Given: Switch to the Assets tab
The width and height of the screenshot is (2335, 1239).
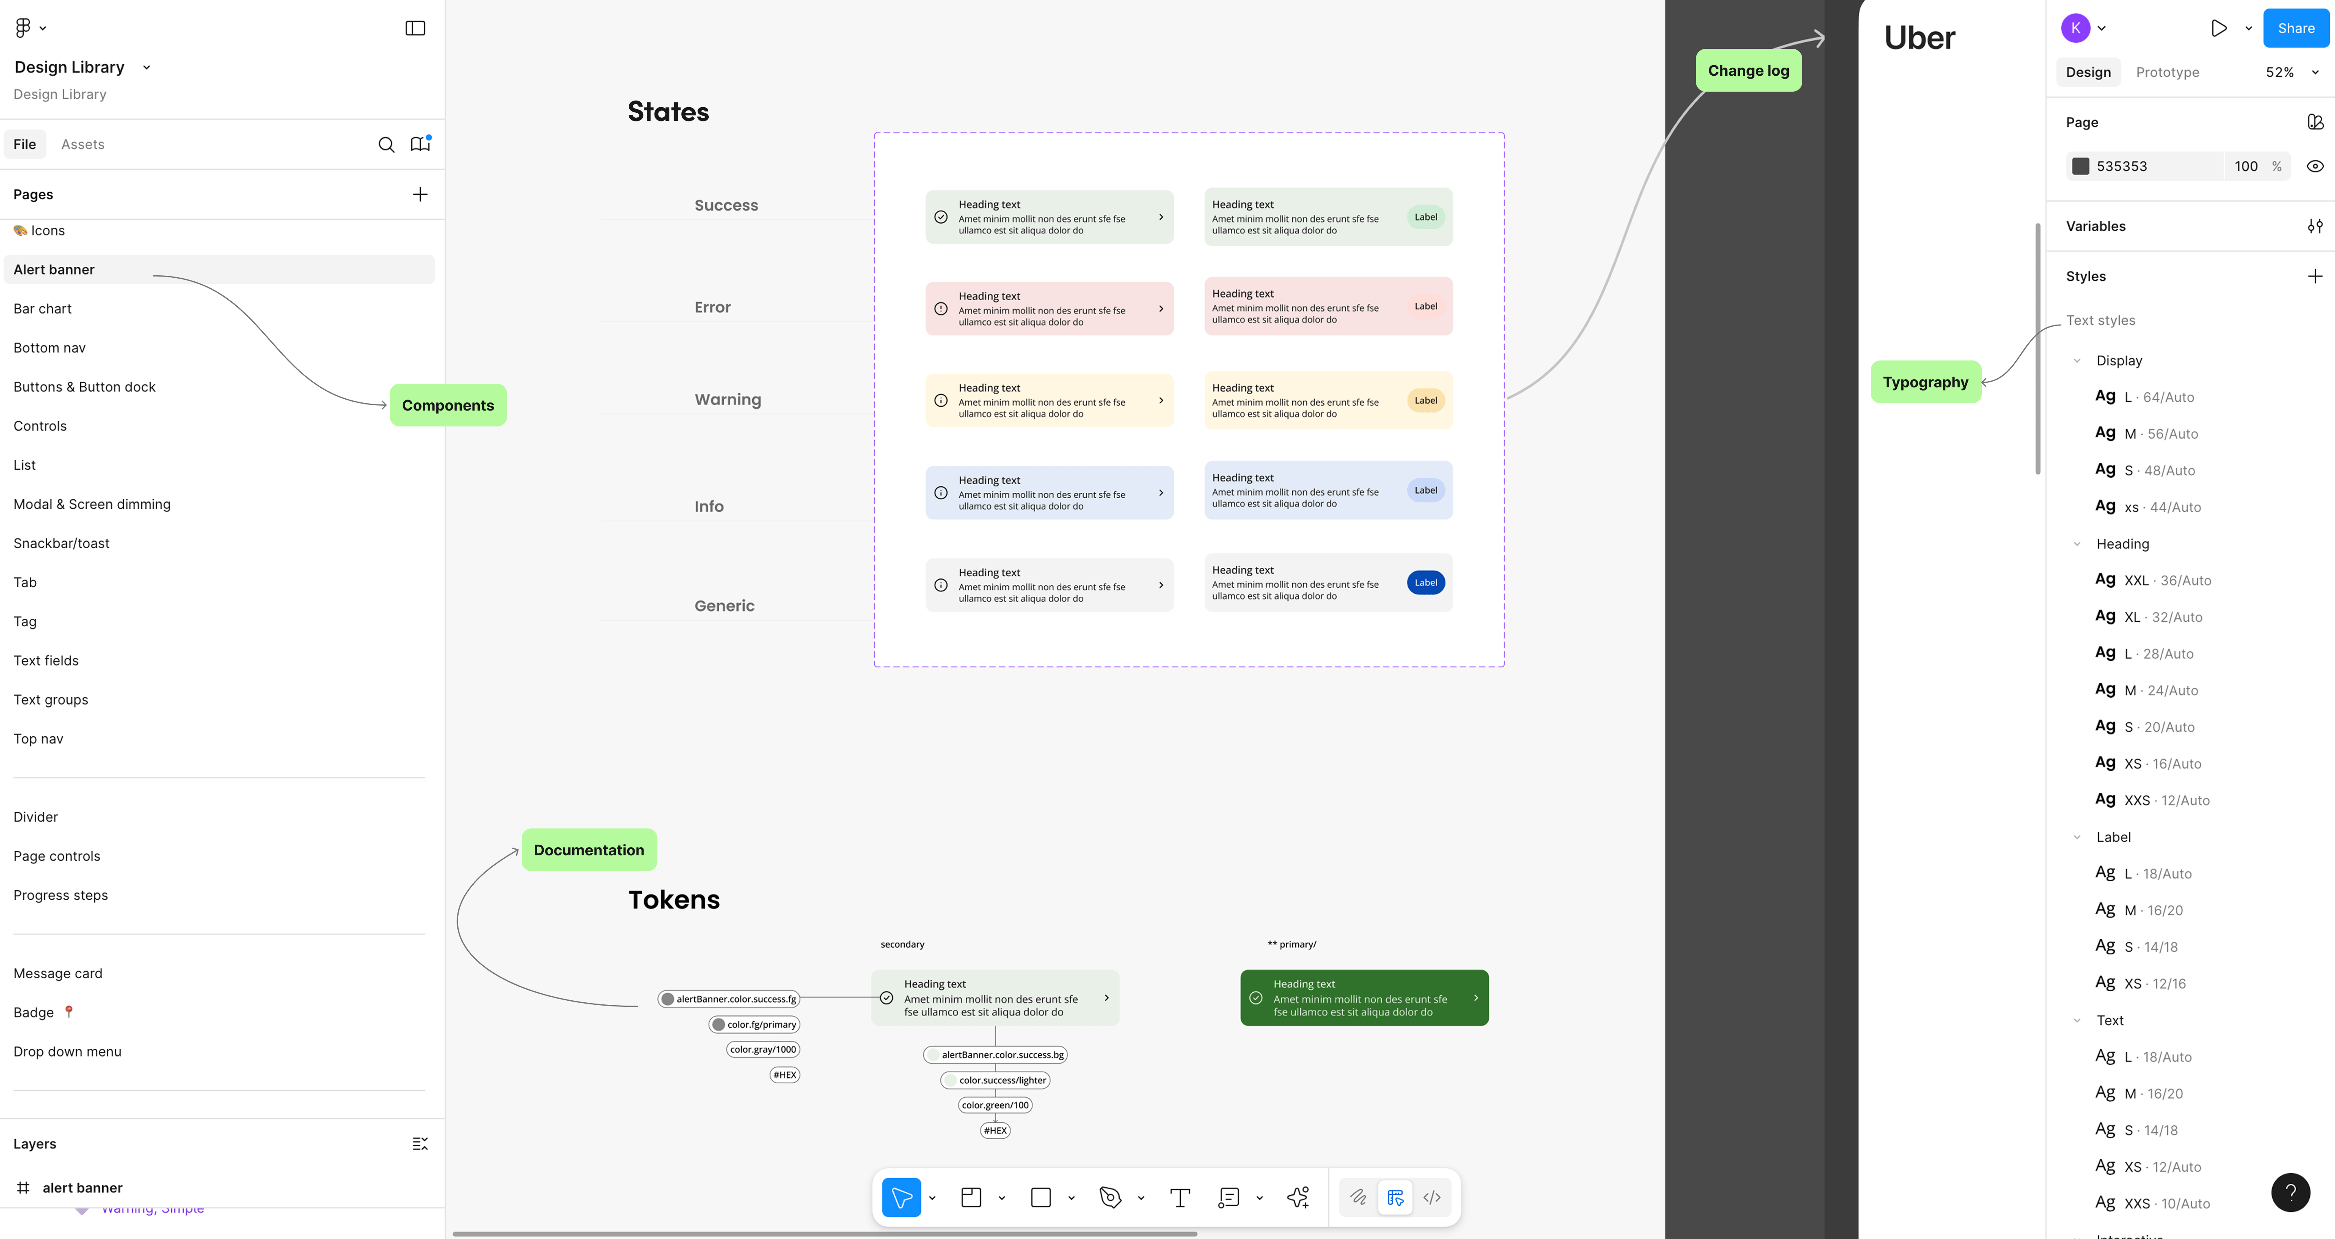Looking at the screenshot, I should [x=83, y=144].
